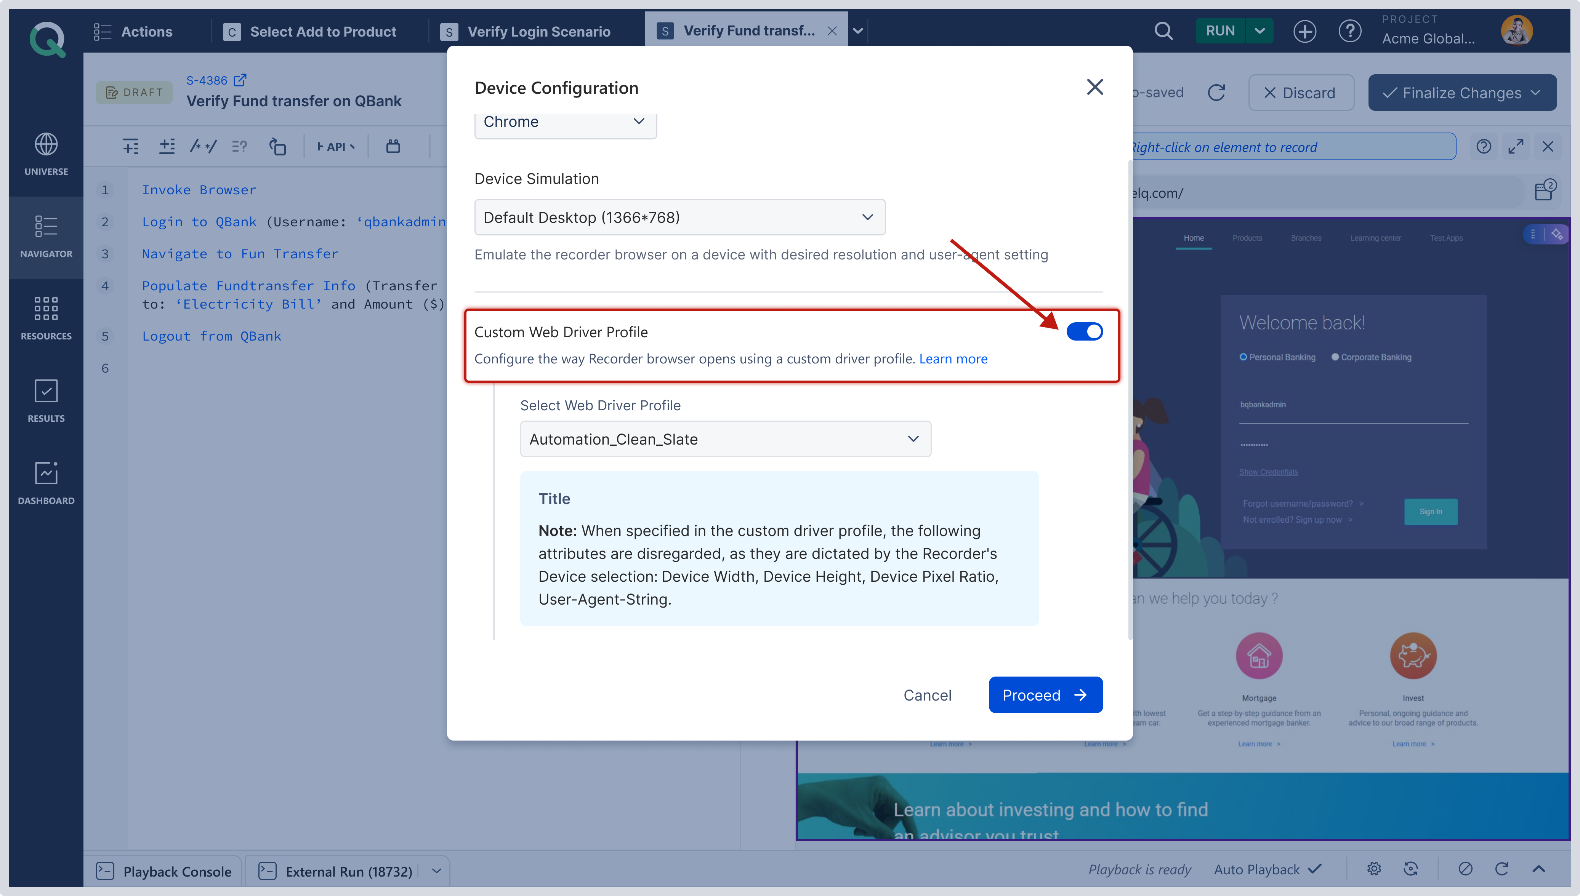Image resolution: width=1580 pixels, height=896 pixels.
Task: Click the reload icon in bottom bar
Action: pos(1502,868)
